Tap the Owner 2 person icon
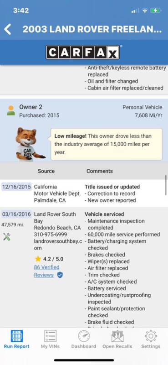Screen dimensions: 168x365 tap(11, 110)
